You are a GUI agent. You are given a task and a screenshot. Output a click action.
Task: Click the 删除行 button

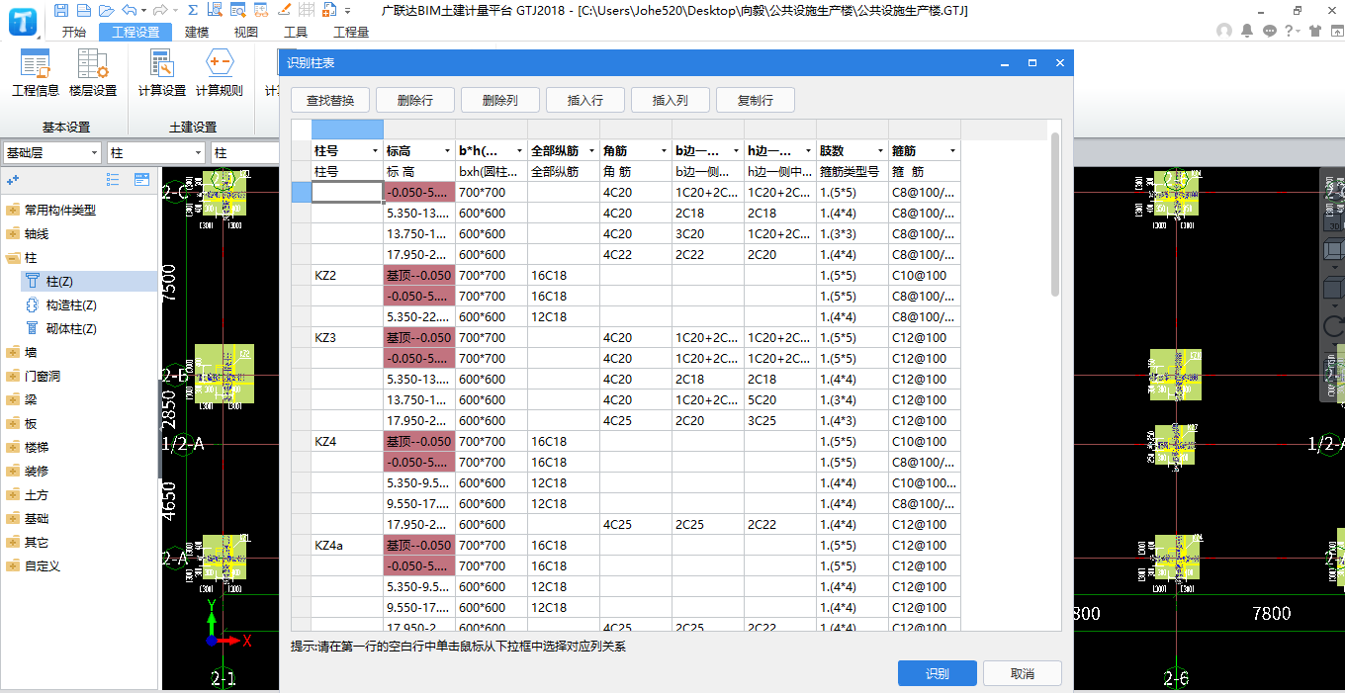coord(414,100)
